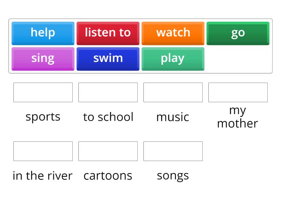Select the empty box above "songs"
Screen dimensions: 281x210
(173, 151)
